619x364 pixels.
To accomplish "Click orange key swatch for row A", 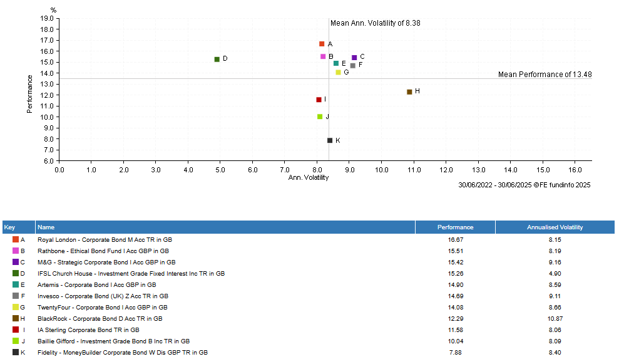I will (x=16, y=239).
